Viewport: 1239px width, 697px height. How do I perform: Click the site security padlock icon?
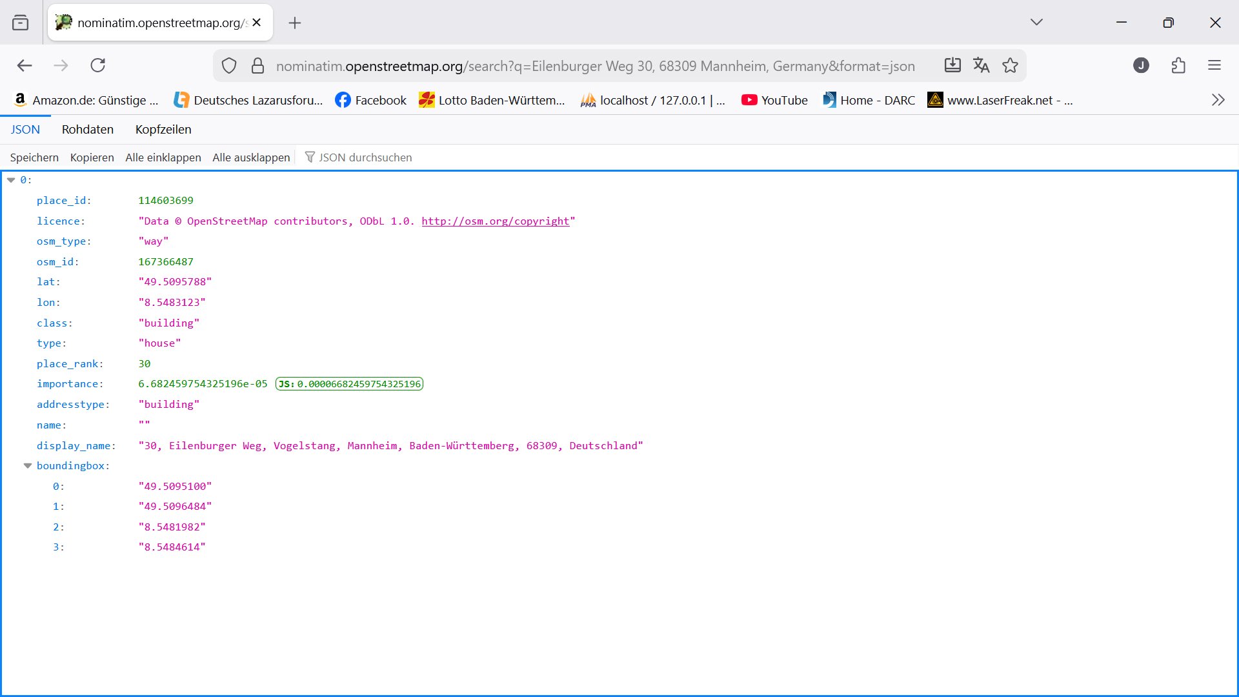(257, 66)
